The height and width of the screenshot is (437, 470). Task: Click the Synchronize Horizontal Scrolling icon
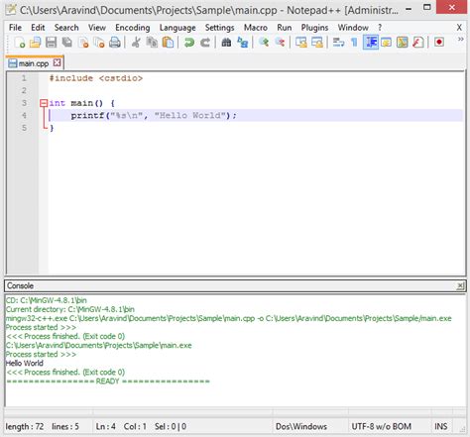click(x=317, y=43)
